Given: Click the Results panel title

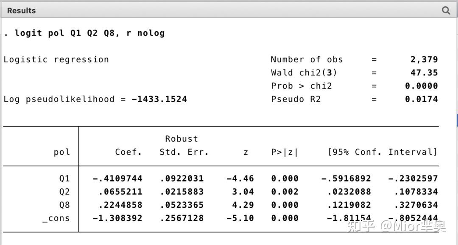Looking at the screenshot, I should pos(21,10).
